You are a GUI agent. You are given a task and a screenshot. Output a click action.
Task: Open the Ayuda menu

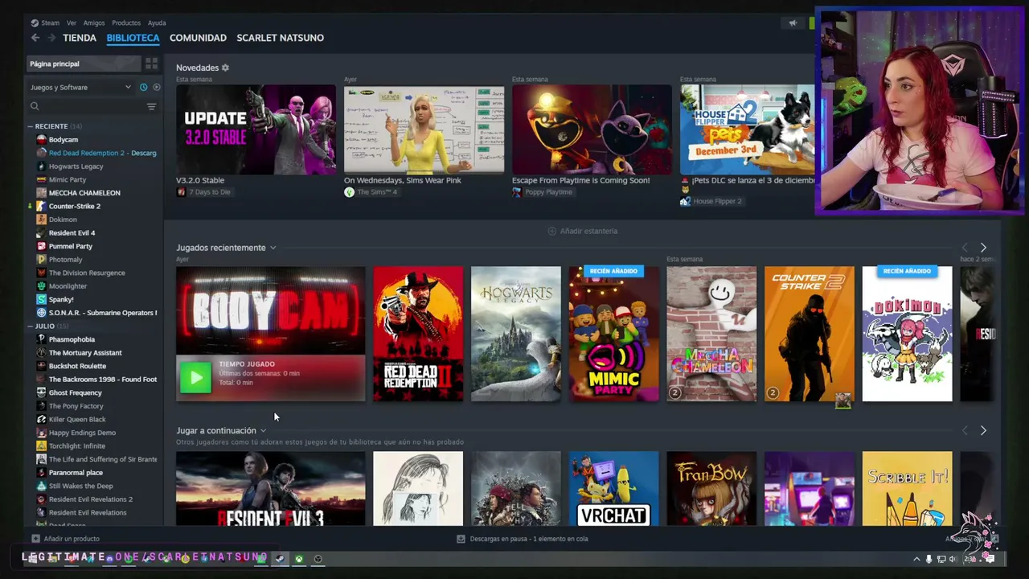pos(157,23)
